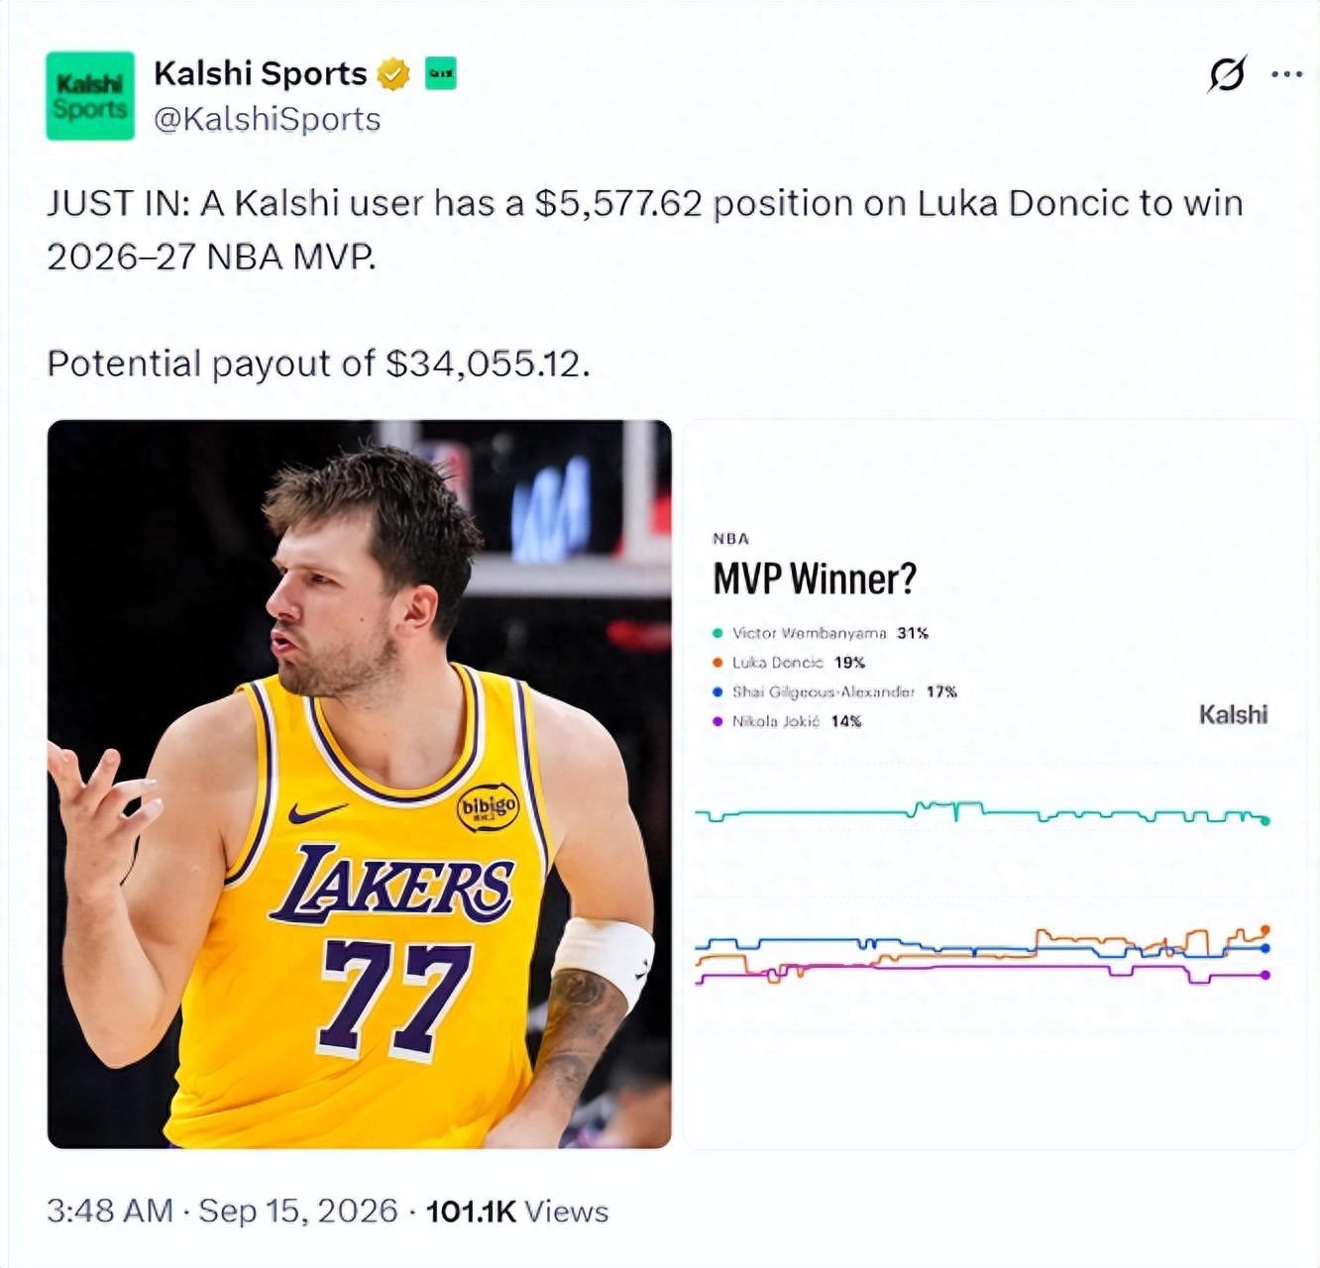Image resolution: width=1320 pixels, height=1268 pixels.
Task: Open the Luka Doncic Lakers photo
Action: [360, 785]
